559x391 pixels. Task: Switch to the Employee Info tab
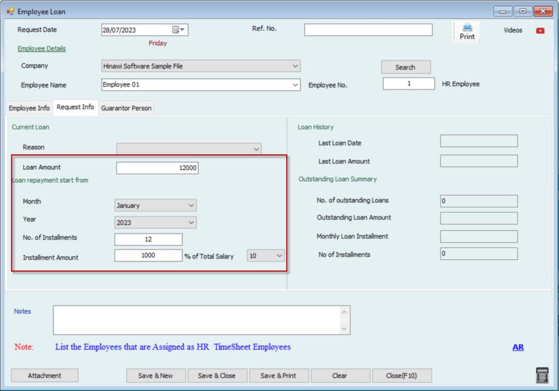(x=29, y=108)
